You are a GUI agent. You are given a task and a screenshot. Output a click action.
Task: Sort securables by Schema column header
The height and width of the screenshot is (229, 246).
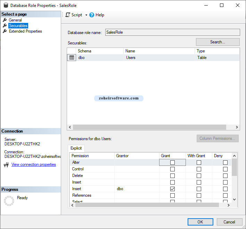point(100,51)
